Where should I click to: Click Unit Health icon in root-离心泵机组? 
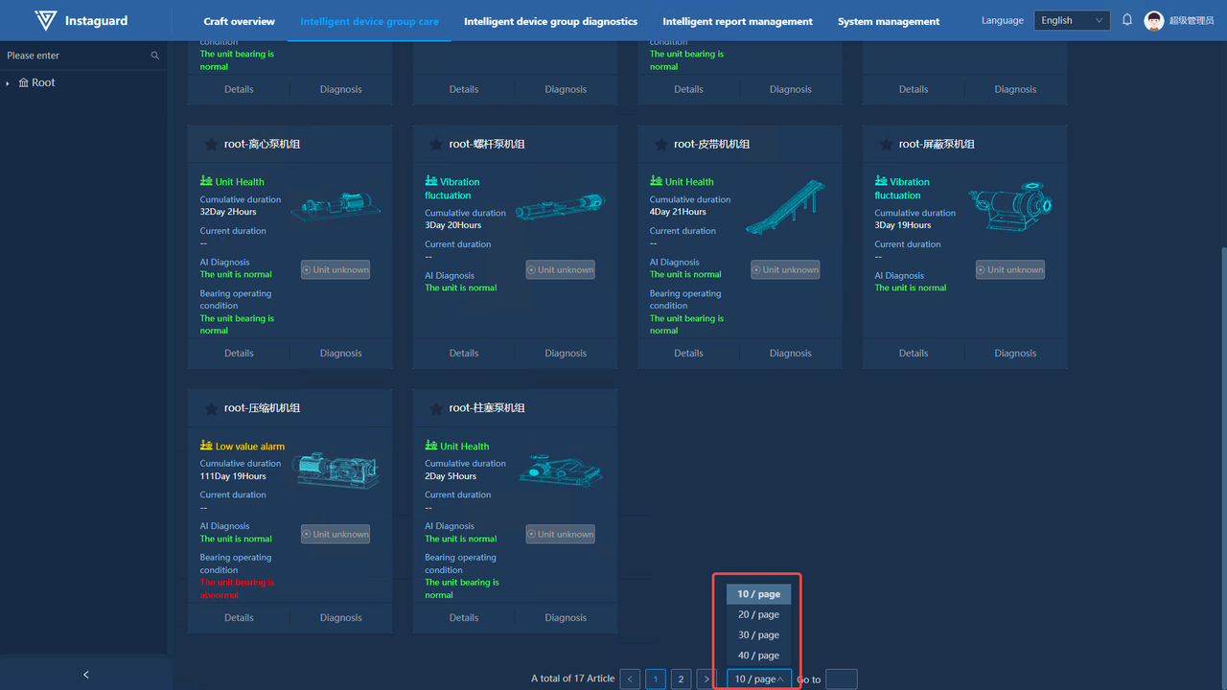[x=206, y=181]
